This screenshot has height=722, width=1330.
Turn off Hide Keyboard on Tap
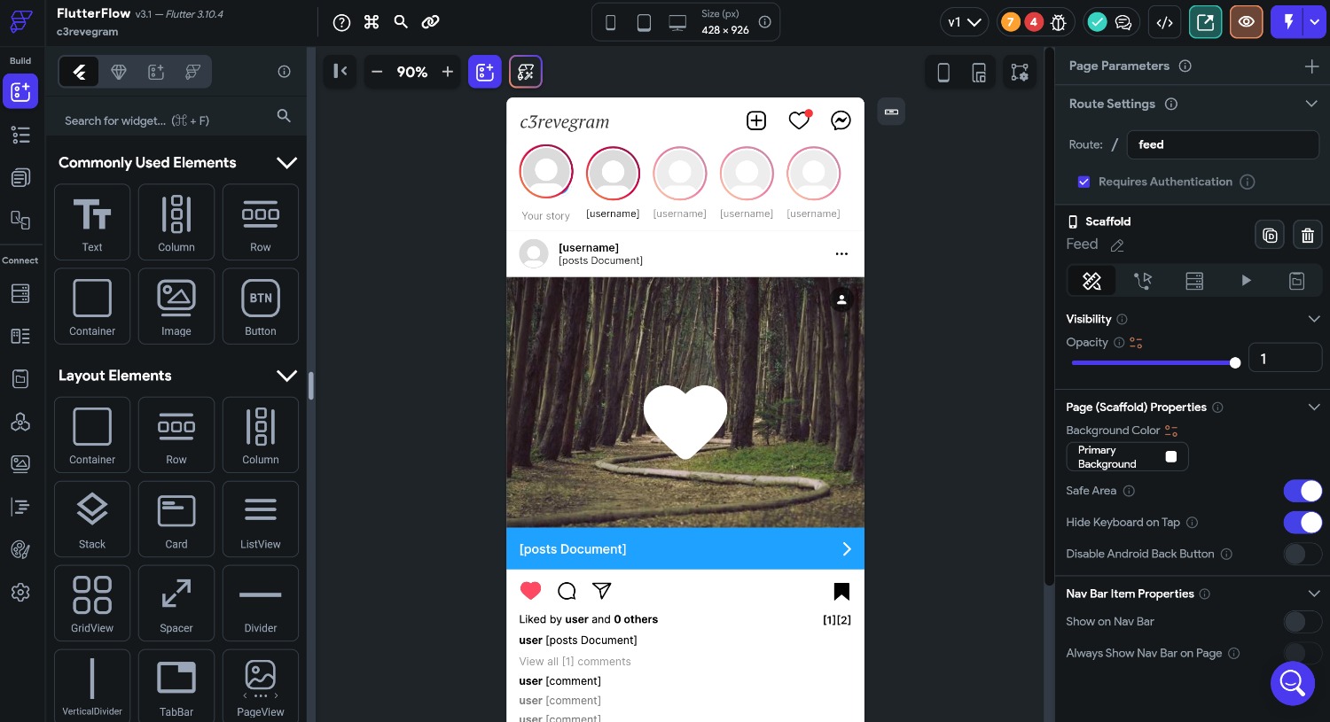1303,523
